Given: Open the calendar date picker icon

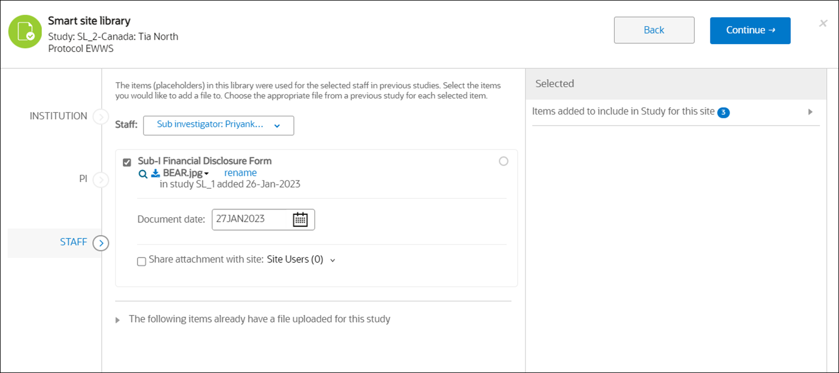Looking at the screenshot, I should point(301,219).
